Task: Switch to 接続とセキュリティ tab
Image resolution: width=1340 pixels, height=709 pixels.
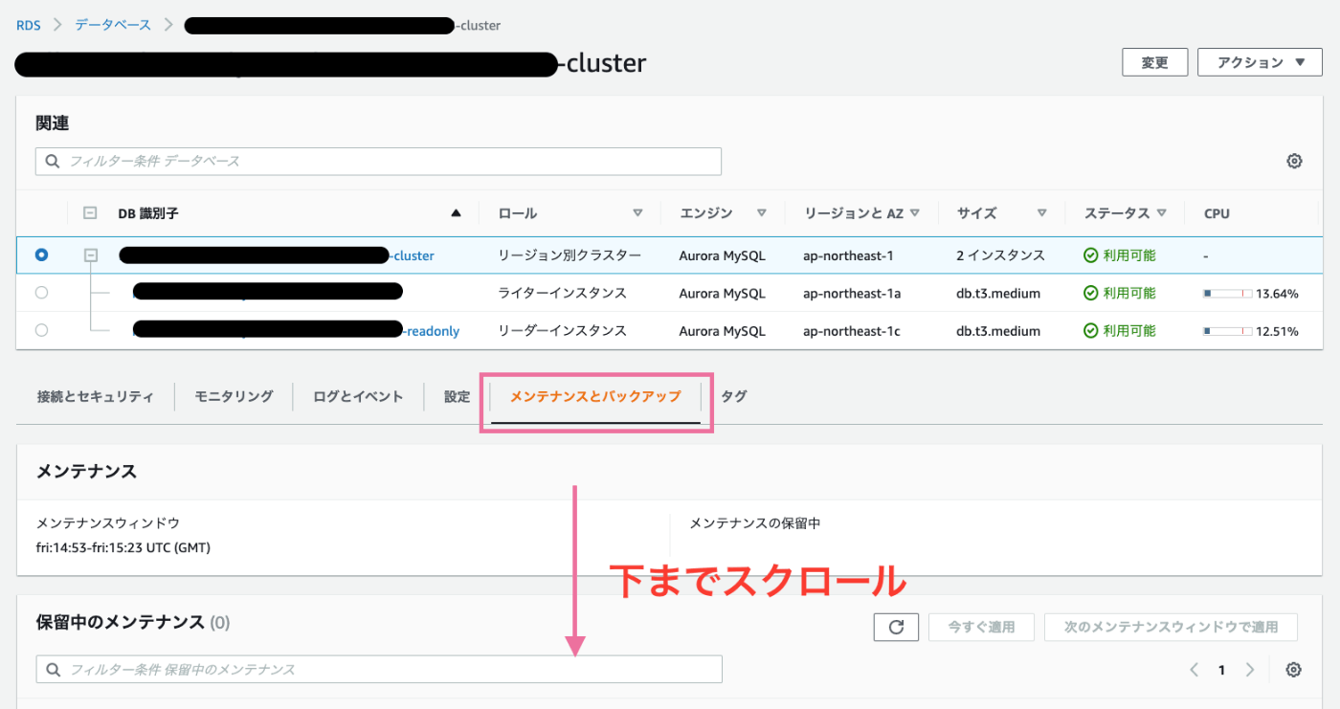Action: 95,396
